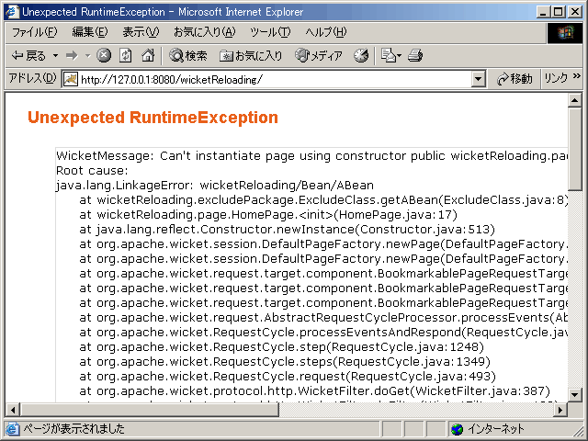Click the Windows logo throbber icon

pos(566,33)
